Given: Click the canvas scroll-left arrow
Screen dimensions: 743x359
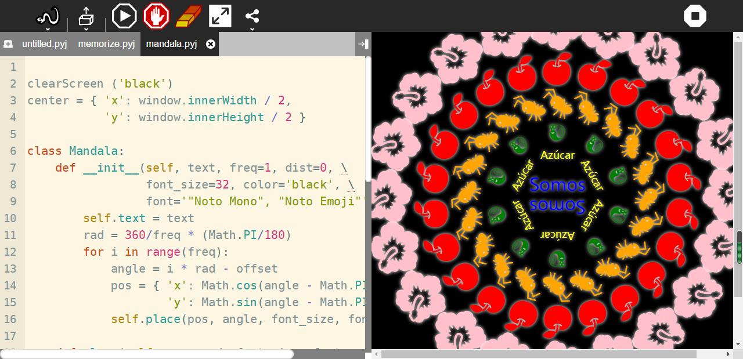Looking at the screenshot, I should click(376, 354).
